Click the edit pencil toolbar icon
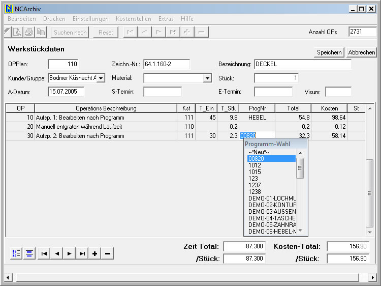 coord(7,32)
